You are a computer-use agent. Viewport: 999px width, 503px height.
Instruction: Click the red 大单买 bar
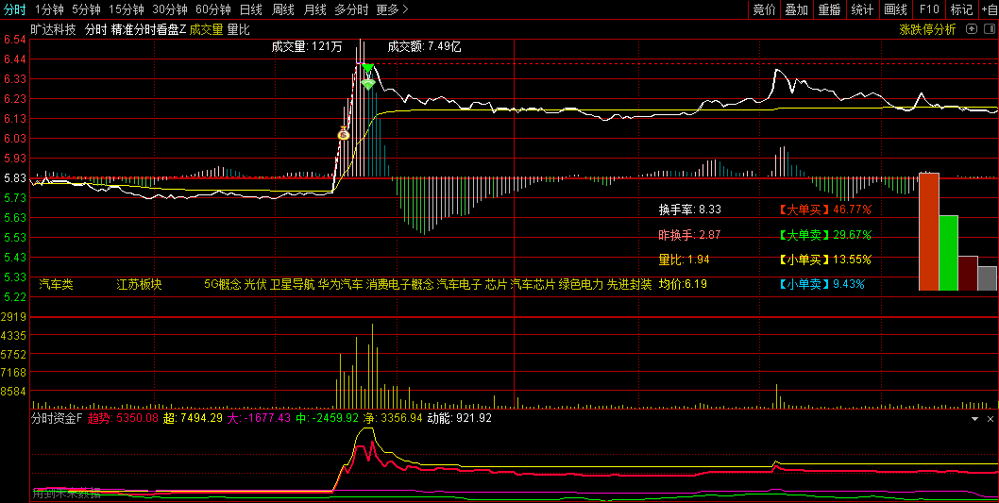coord(928,231)
